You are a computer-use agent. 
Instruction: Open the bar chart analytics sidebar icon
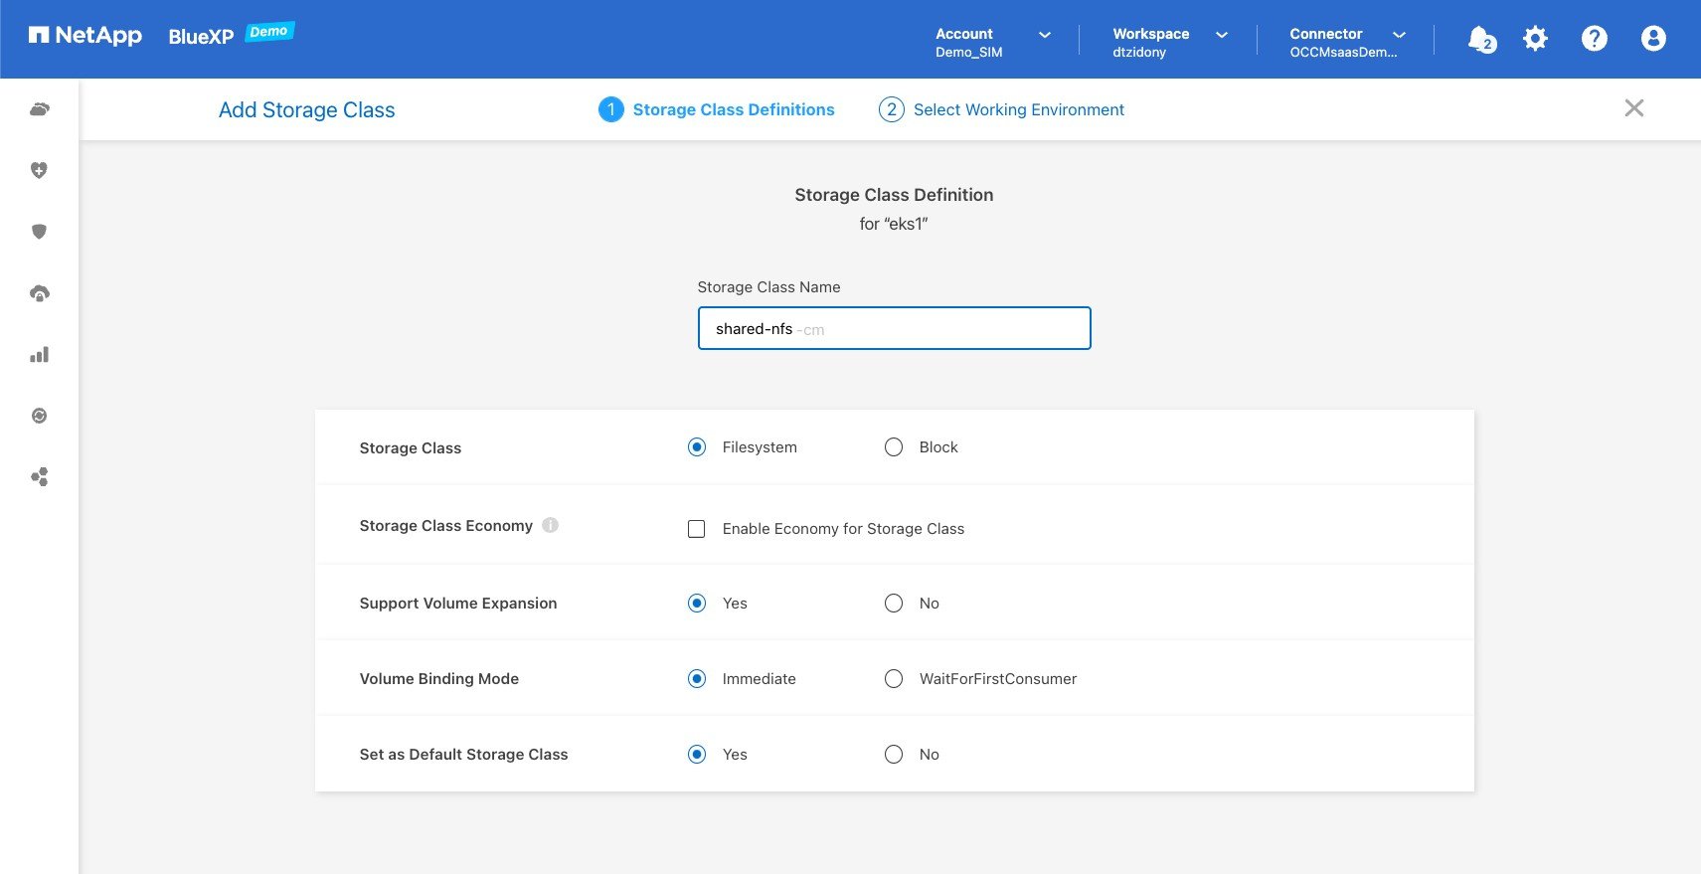pos(40,355)
